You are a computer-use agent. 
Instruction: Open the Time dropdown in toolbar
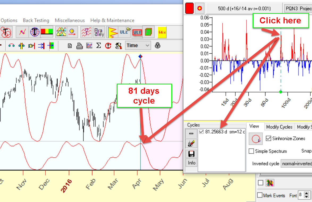coord(138,45)
